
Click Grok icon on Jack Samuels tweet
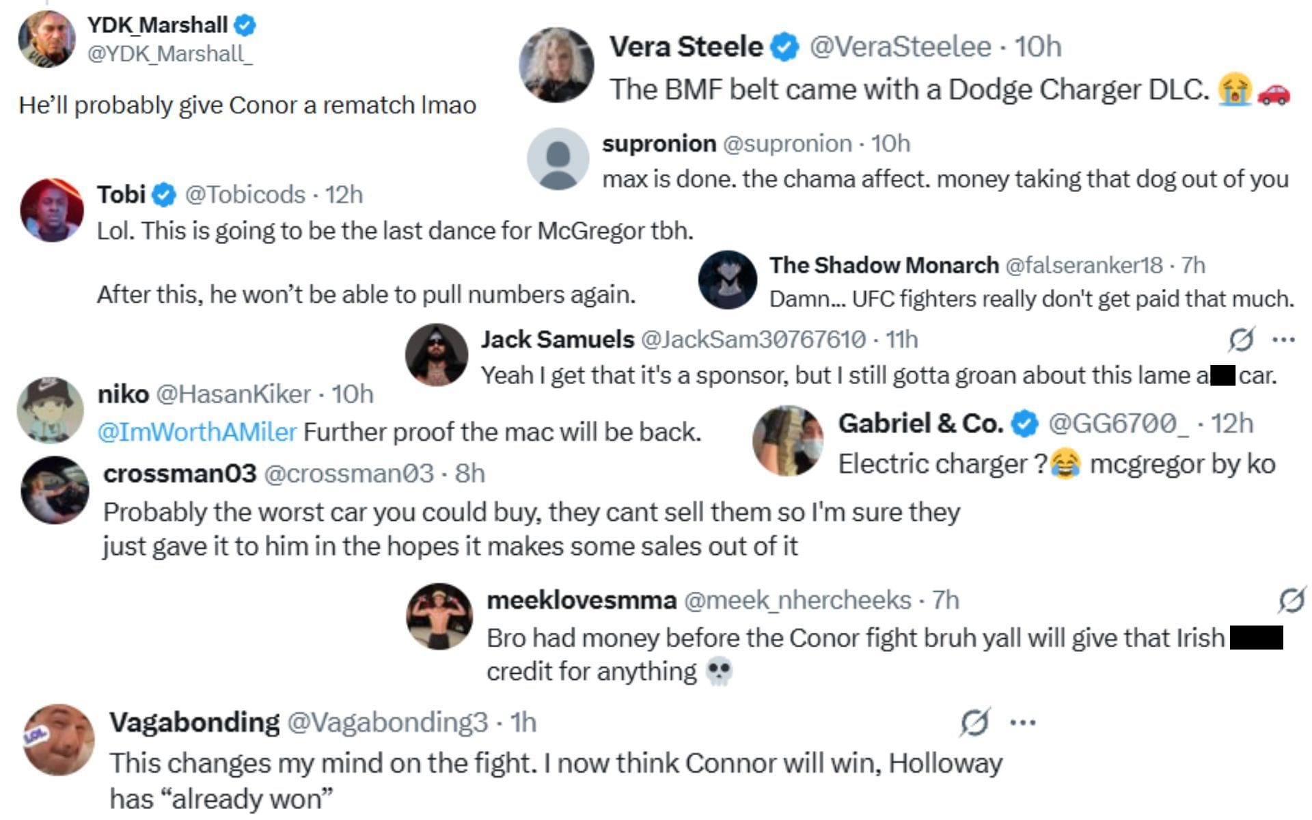point(1241,339)
